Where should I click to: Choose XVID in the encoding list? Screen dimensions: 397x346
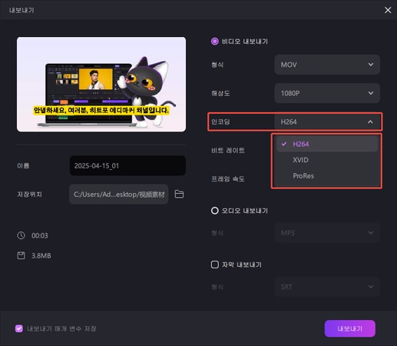pyautogui.click(x=327, y=160)
